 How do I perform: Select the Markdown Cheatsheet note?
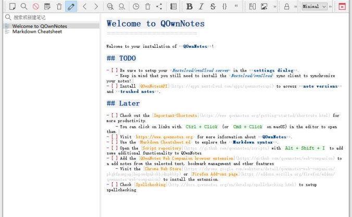click(52, 32)
